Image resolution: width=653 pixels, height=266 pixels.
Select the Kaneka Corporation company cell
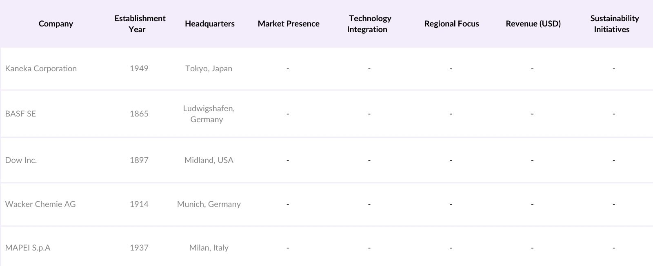[x=41, y=68]
